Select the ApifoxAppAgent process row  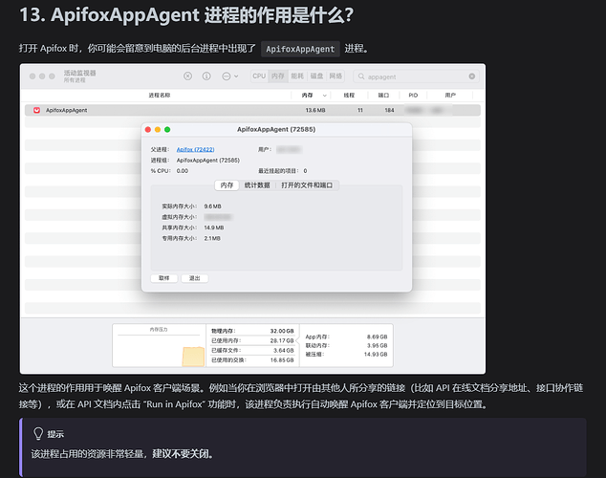252,110
